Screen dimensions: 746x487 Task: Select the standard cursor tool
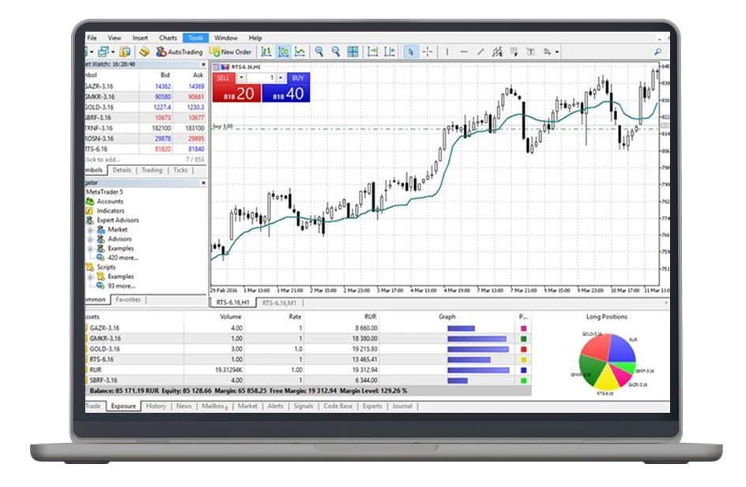point(411,51)
